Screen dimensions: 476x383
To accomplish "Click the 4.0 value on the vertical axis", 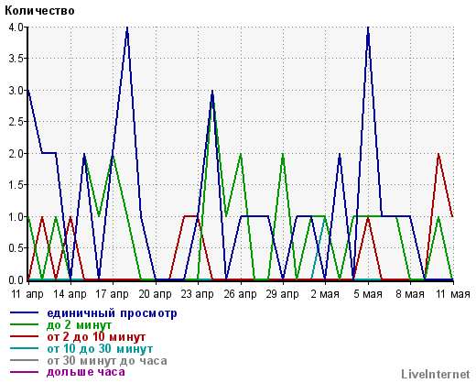I will 16,27.
